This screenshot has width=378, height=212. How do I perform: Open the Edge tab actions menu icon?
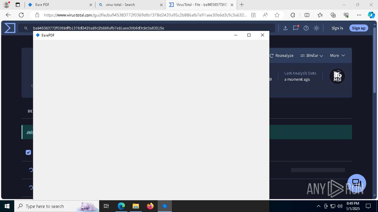18,5
